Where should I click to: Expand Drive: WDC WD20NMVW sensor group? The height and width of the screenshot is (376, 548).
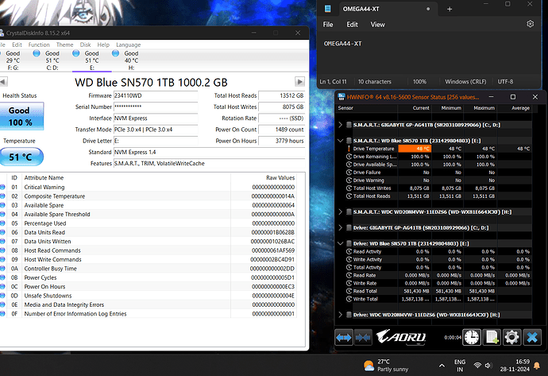coord(341,315)
